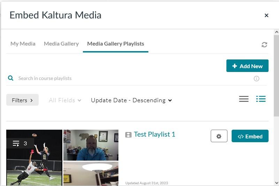This screenshot has height=186, width=279.
Task: Open the man in blue shirt thumbnail
Action: tap(91, 145)
